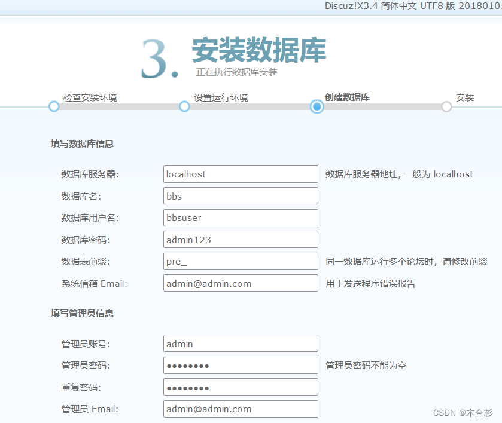This screenshot has height=423, width=502.
Task: Click the installation step progress bar
Action: point(251,106)
